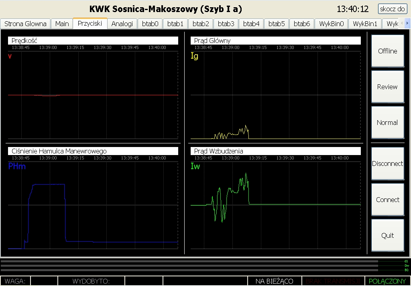Click the WYDOBYTO label in status bar
Image resolution: width=411 pixels, height=286 pixels.
tap(91, 281)
